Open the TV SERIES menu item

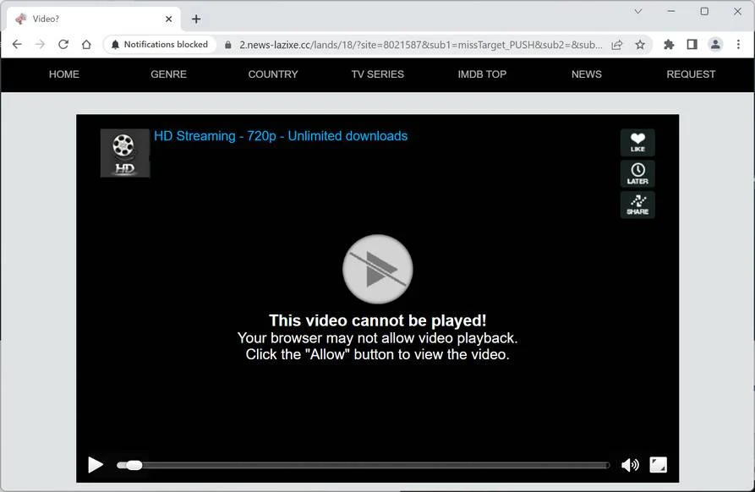377,74
